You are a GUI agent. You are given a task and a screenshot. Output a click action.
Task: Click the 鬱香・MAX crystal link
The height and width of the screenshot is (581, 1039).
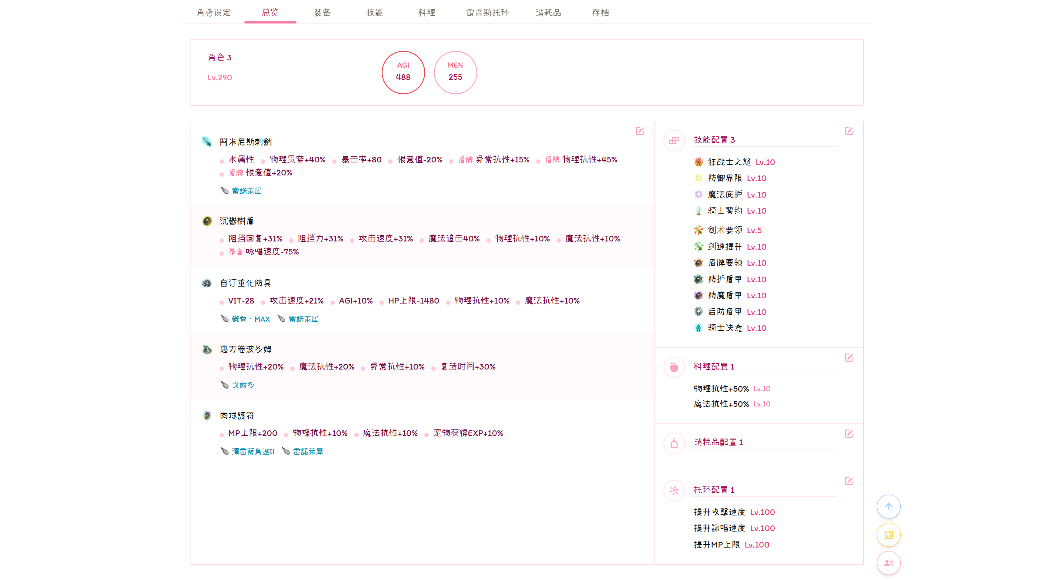250,319
